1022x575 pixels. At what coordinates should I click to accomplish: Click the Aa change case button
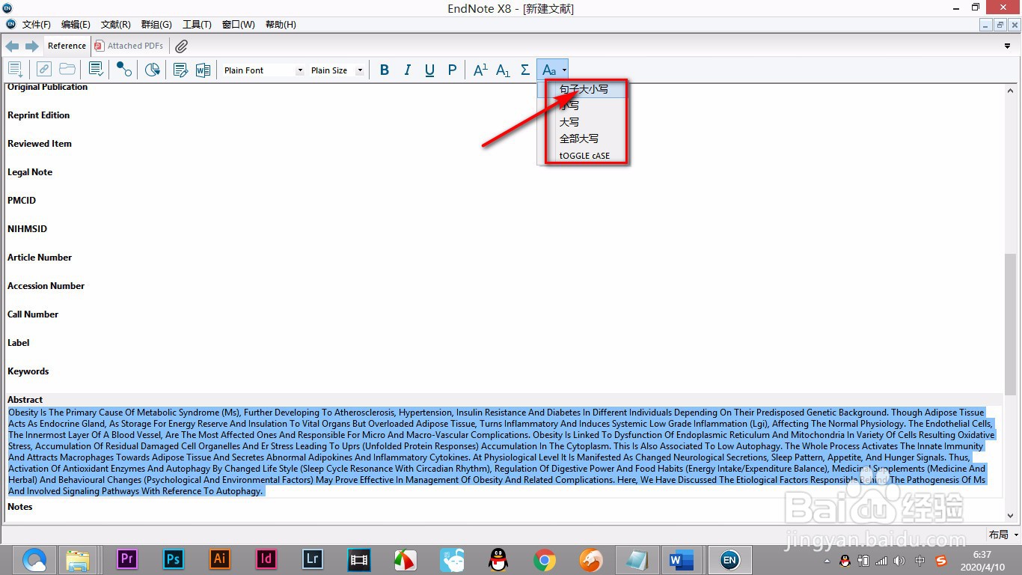pyautogui.click(x=548, y=70)
